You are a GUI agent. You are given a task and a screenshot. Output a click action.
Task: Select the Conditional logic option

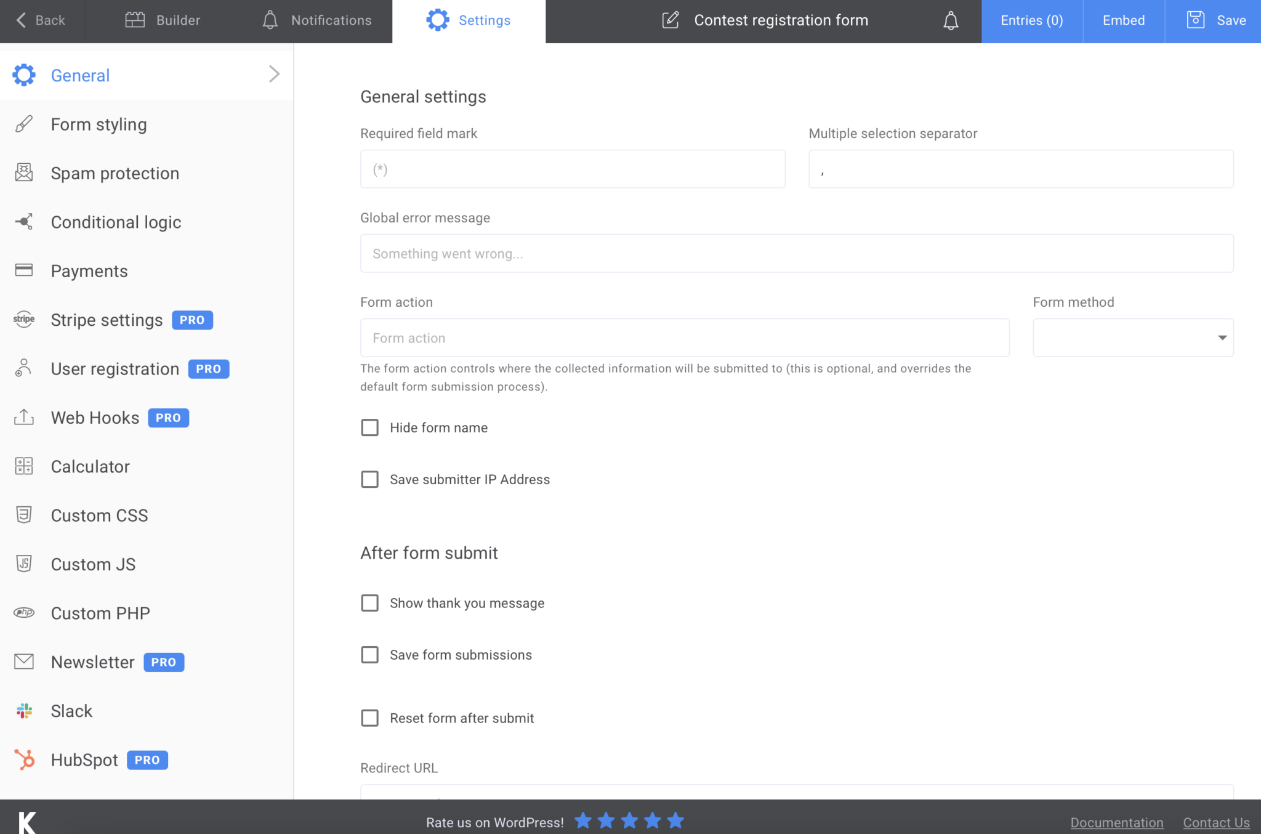(x=116, y=222)
